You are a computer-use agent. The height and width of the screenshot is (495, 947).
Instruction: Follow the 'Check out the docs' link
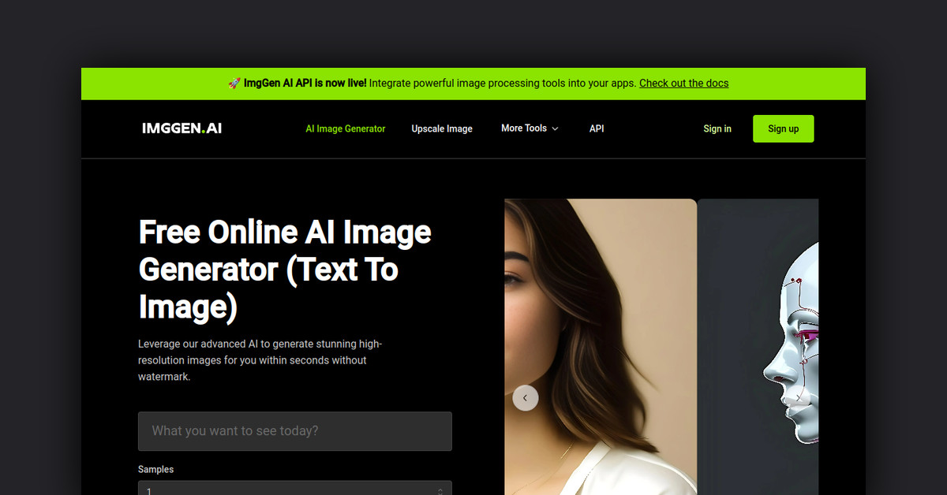[683, 84]
